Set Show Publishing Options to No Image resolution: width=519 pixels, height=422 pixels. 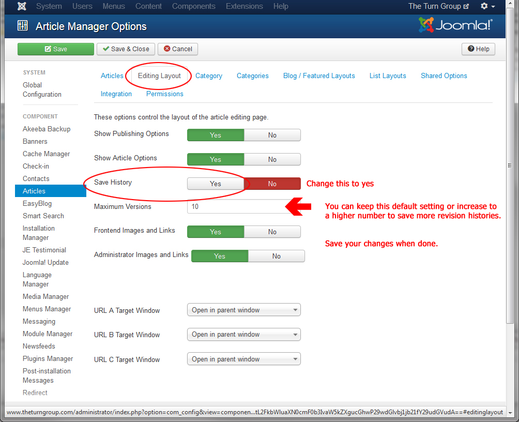[x=272, y=135]
